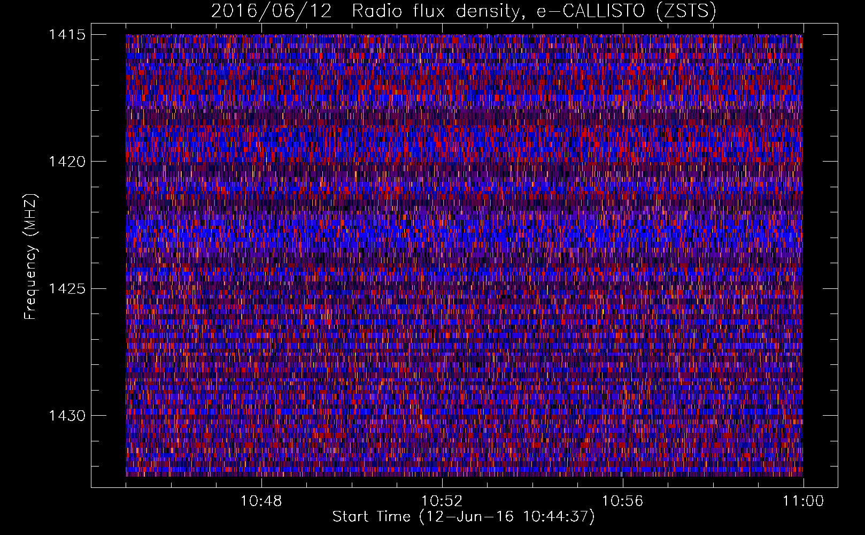Click the 10:52 time tick label
The height and width of the screenshot is (535, 865).
pos(442,501)
